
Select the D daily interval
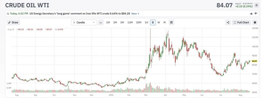point(153,22)
